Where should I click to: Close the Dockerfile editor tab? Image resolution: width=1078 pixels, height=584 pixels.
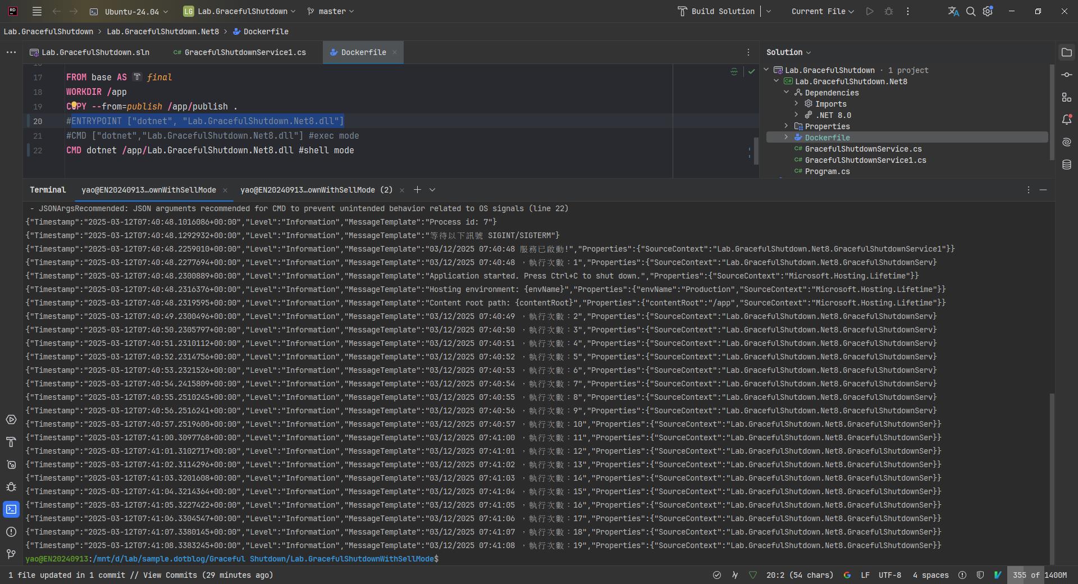[x=395, y=52]
